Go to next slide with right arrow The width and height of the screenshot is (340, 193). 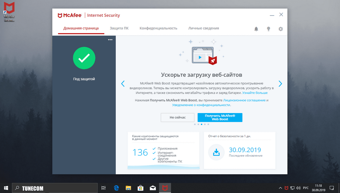(x=280, y=84)
